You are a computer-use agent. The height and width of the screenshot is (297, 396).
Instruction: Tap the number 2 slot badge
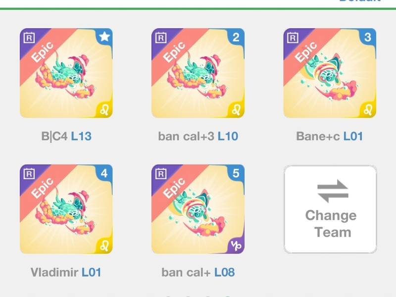[x=236, y=37]
